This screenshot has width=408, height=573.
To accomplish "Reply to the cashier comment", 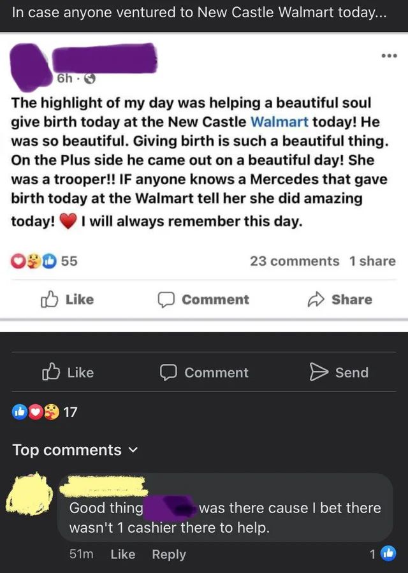I will pos(168,554).
